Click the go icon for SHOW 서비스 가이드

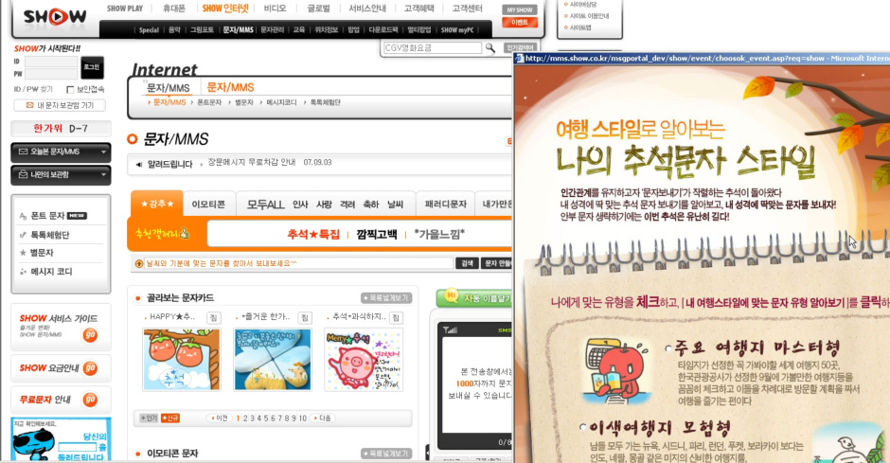(x=90, y=335)
